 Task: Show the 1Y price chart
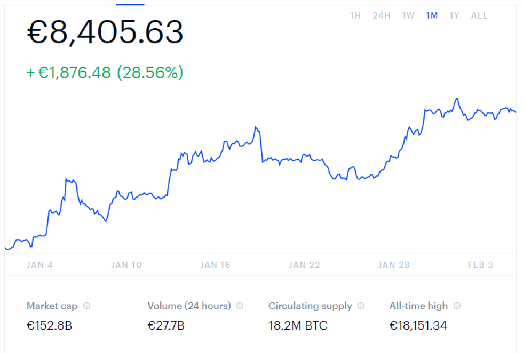pyautogui.click(x=454, y=15)
